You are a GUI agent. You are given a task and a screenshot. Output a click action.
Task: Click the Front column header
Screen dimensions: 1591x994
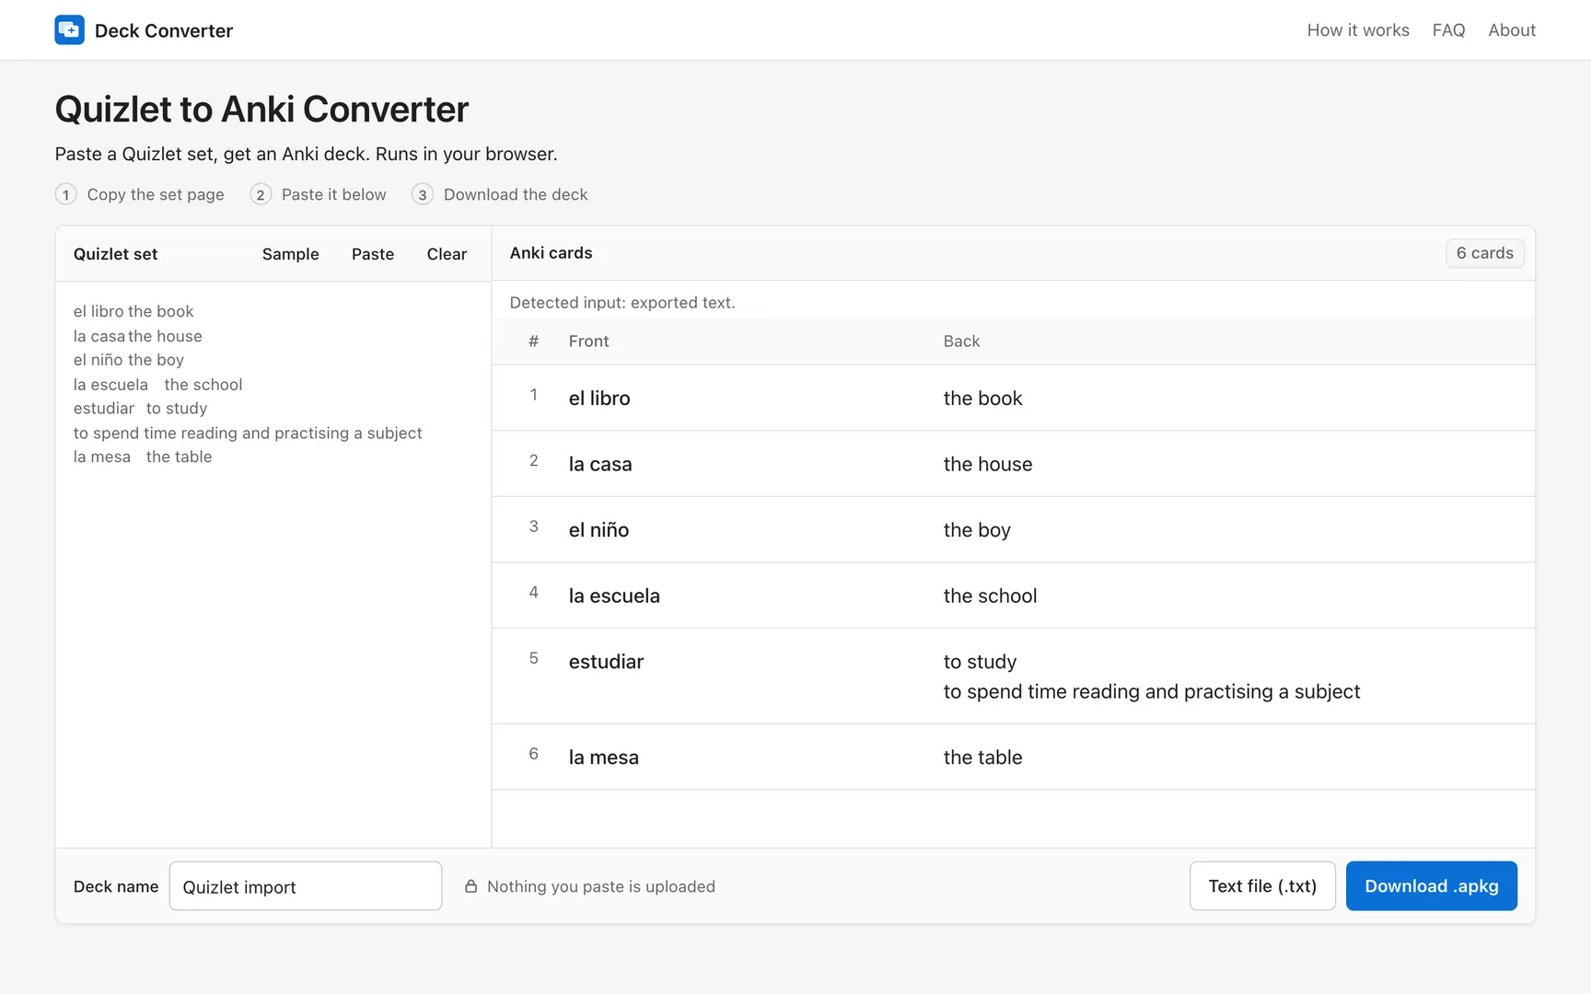588,341
